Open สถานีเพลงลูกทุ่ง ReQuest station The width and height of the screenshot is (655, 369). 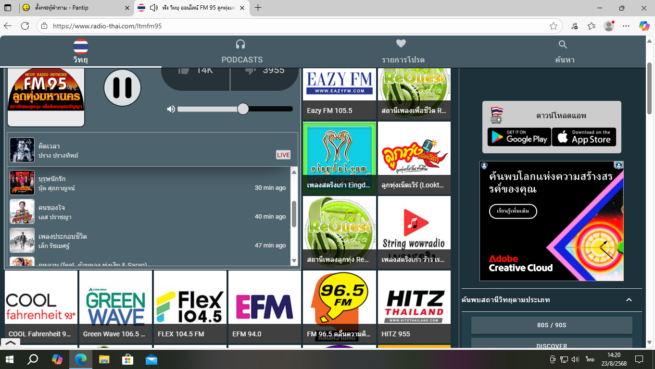[340, 232]
